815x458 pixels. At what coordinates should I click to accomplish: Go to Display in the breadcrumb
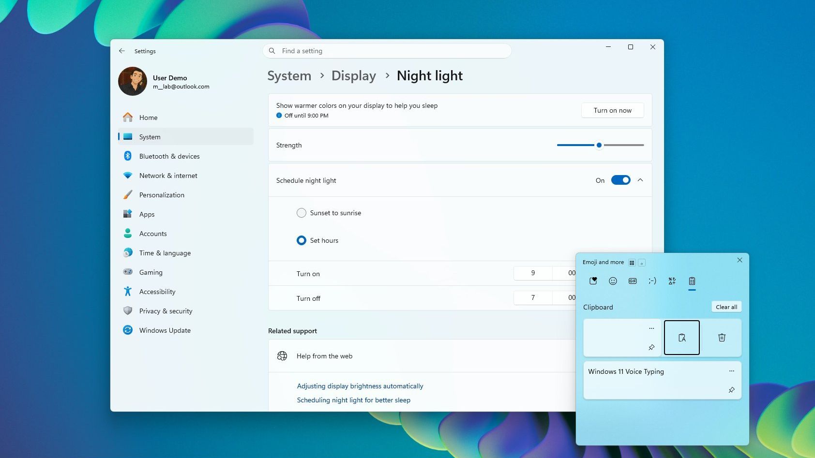[354, 76]
